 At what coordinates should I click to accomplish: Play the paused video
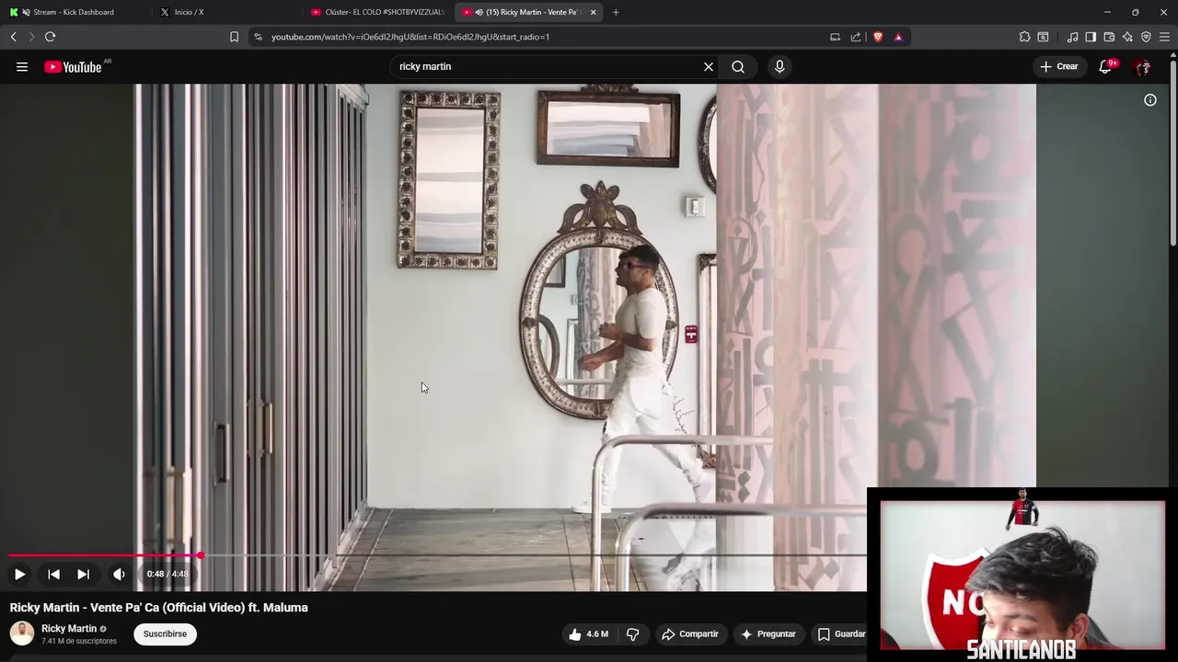19,574
